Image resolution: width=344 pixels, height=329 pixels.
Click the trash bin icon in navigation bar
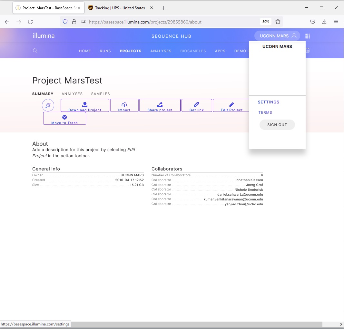(x=308, y=51)
